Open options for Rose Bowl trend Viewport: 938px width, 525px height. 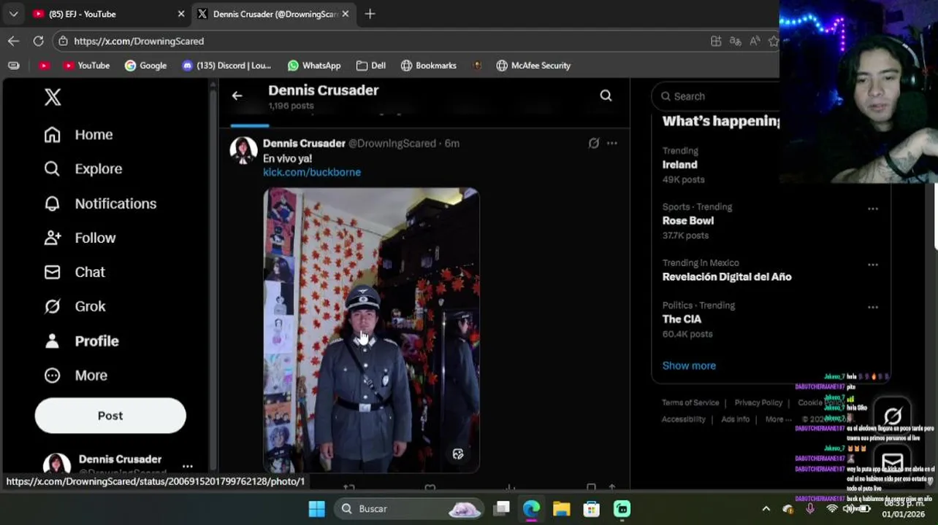[872, 209]
